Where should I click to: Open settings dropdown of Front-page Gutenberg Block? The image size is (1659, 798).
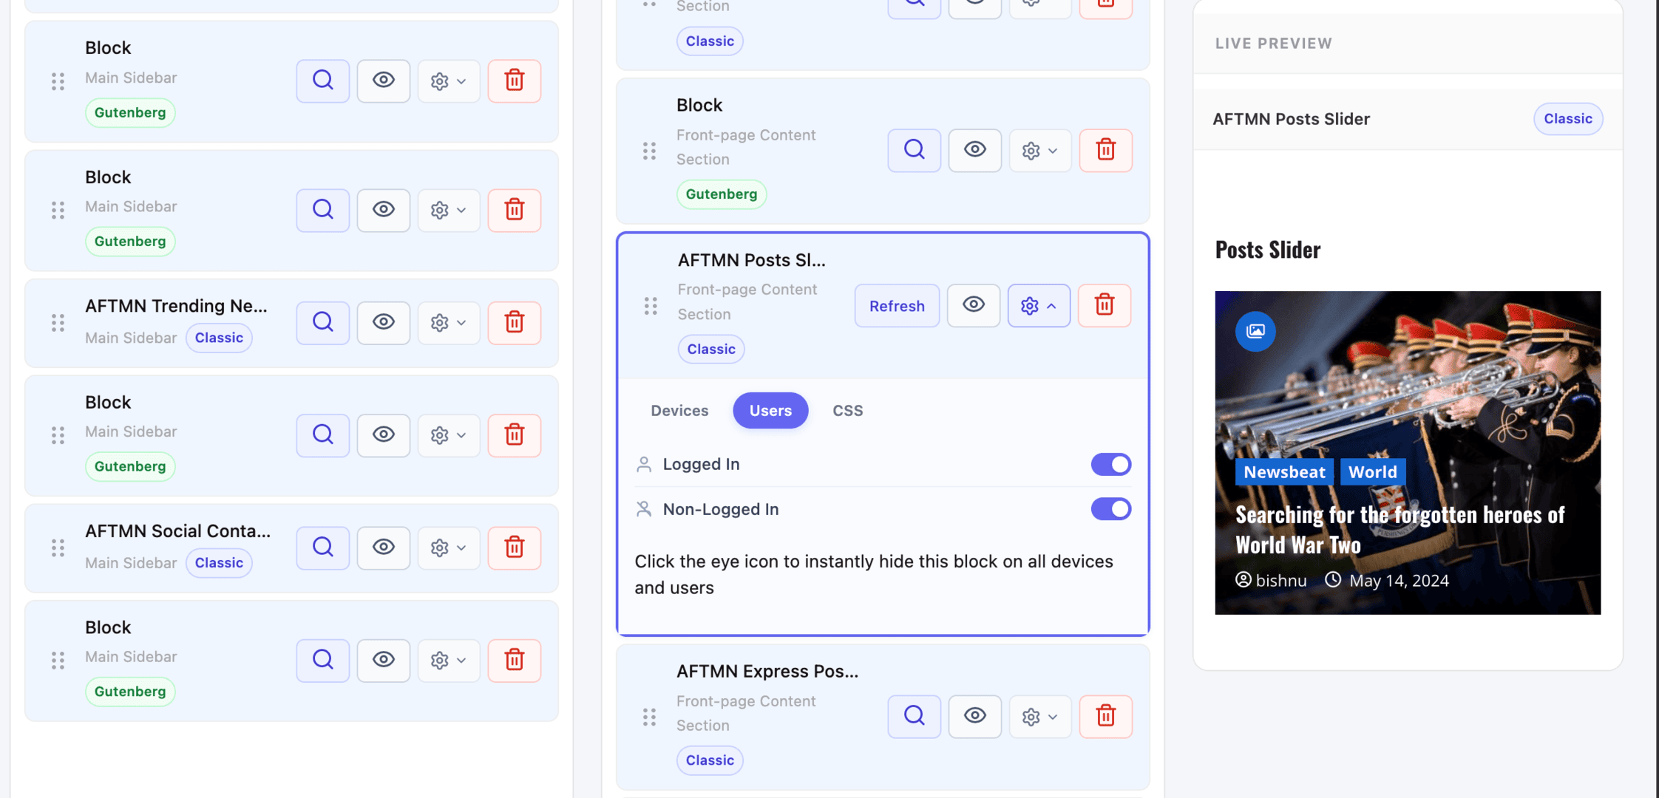[x=1040, y=151]
